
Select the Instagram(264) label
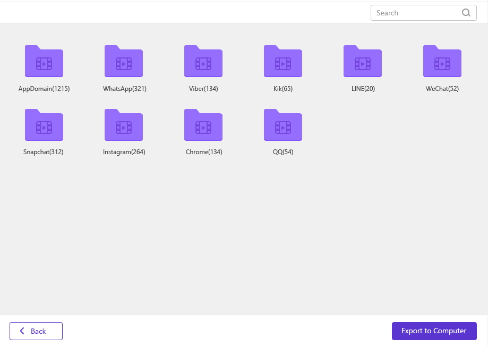pos(124,152)
